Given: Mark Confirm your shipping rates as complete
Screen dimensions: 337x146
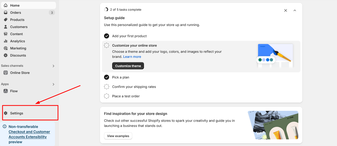Looking at the screenshot, I should coord(107,87).
